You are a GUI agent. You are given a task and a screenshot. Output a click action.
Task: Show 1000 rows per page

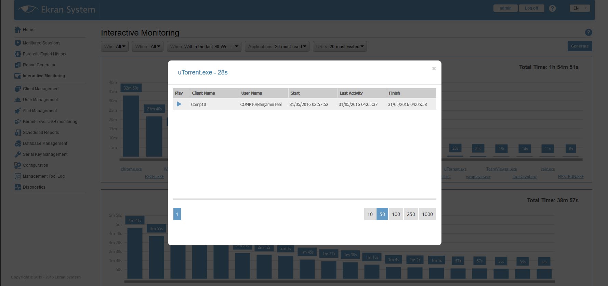[427, 214]
